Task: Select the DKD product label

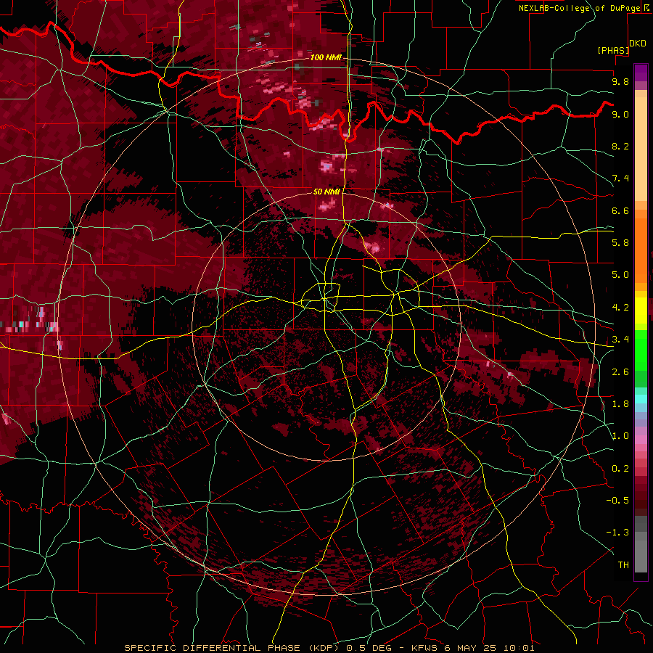Action: (638, 44)
